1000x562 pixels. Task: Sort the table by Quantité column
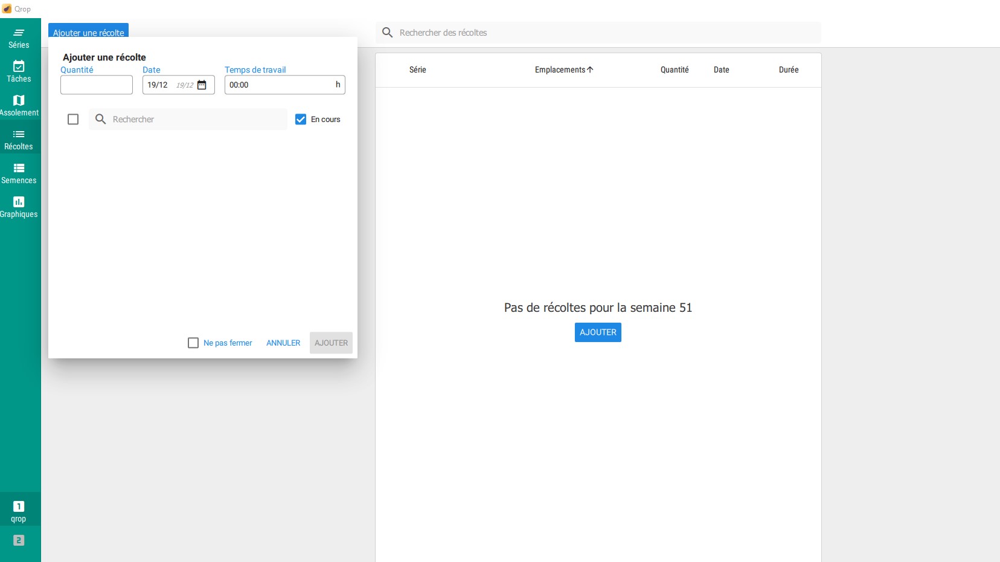point(674,70)
